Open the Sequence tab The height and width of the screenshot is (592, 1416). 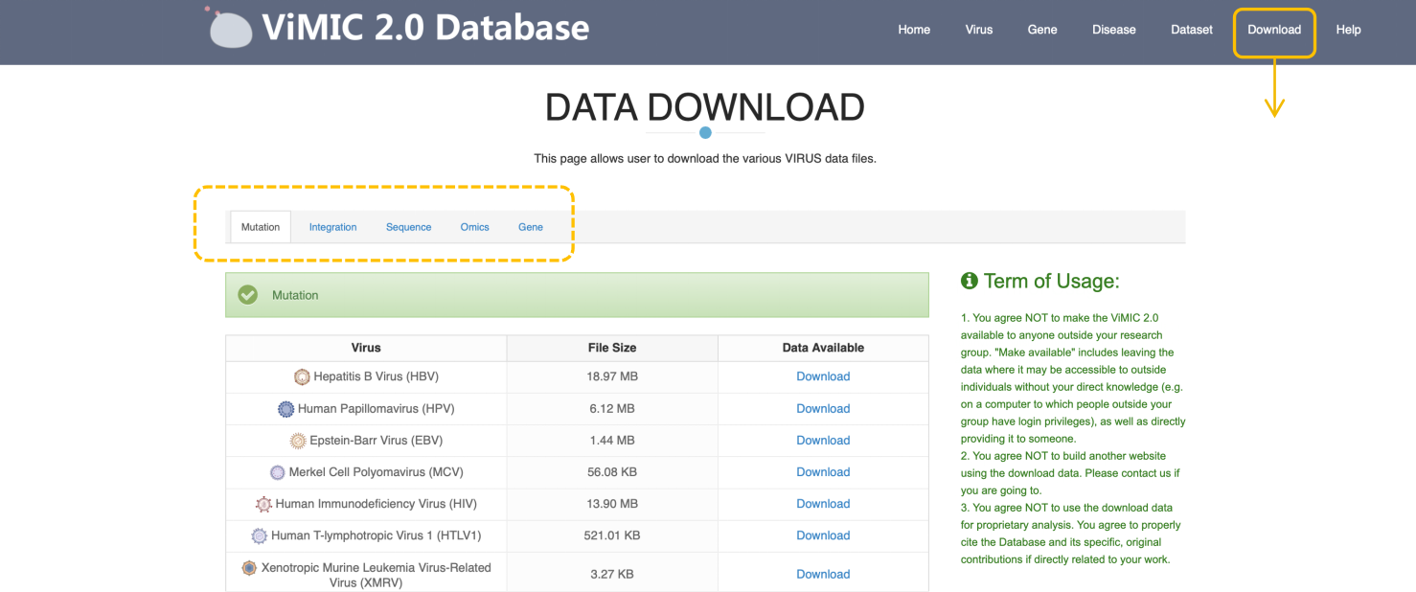pos(408,227)
